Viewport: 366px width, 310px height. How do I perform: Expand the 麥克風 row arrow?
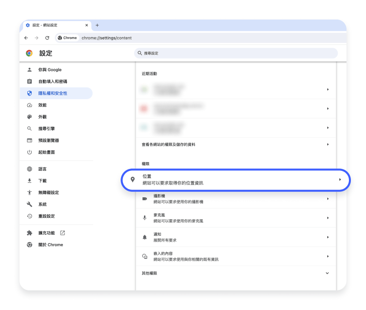click(x=328, y=218)
